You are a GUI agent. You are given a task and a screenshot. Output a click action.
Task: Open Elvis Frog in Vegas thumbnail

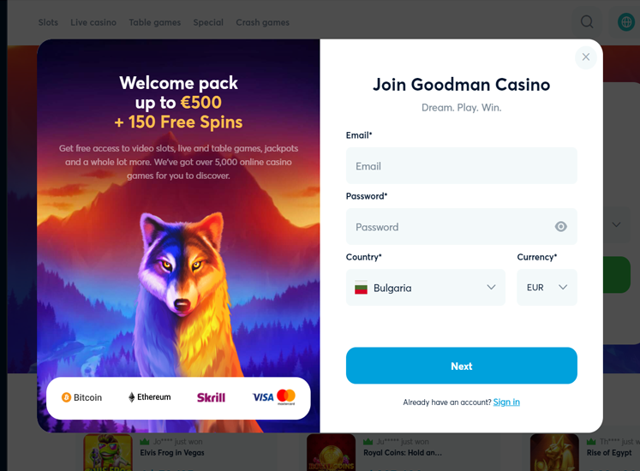[108, 453]
